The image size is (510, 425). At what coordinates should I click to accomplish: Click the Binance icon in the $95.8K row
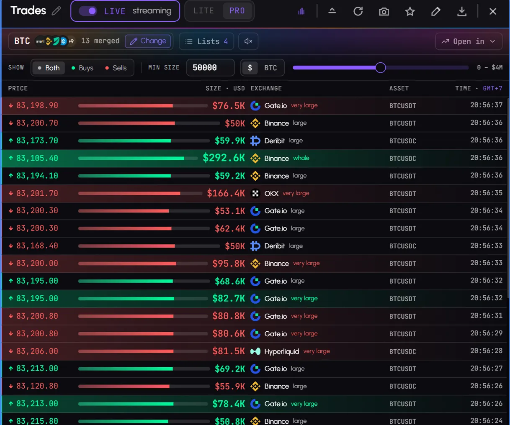point(255,264)
